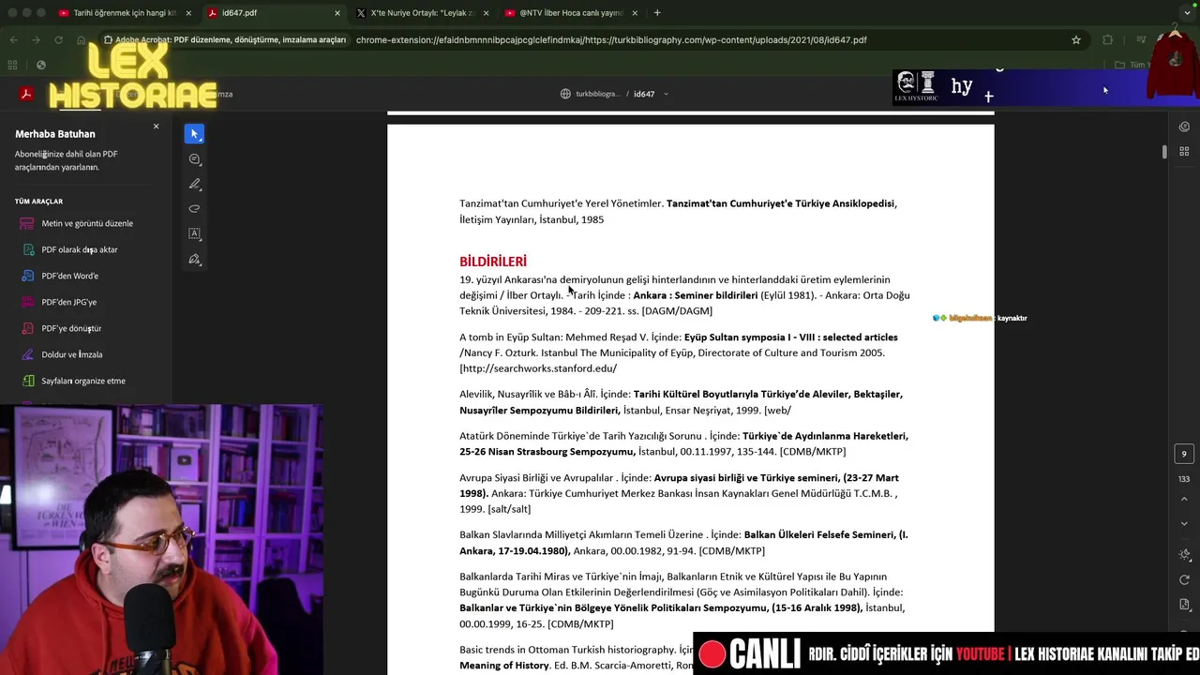Close the X'te Nuriye Ortaylı tab
The height and width of the screenshot is (675, 1200).
pyautogui.click(x=486, y=13)
